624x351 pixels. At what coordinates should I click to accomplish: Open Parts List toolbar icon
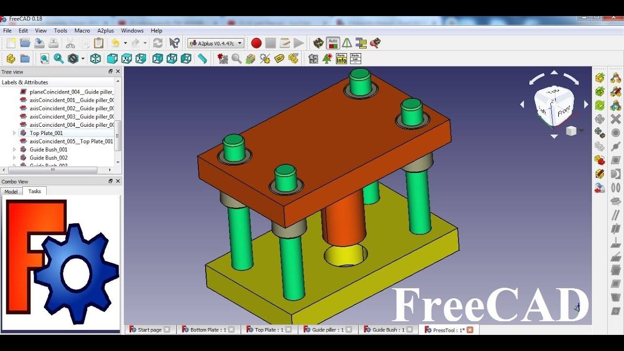355,59
